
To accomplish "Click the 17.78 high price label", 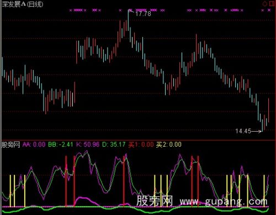I will [x=143, y=14].
